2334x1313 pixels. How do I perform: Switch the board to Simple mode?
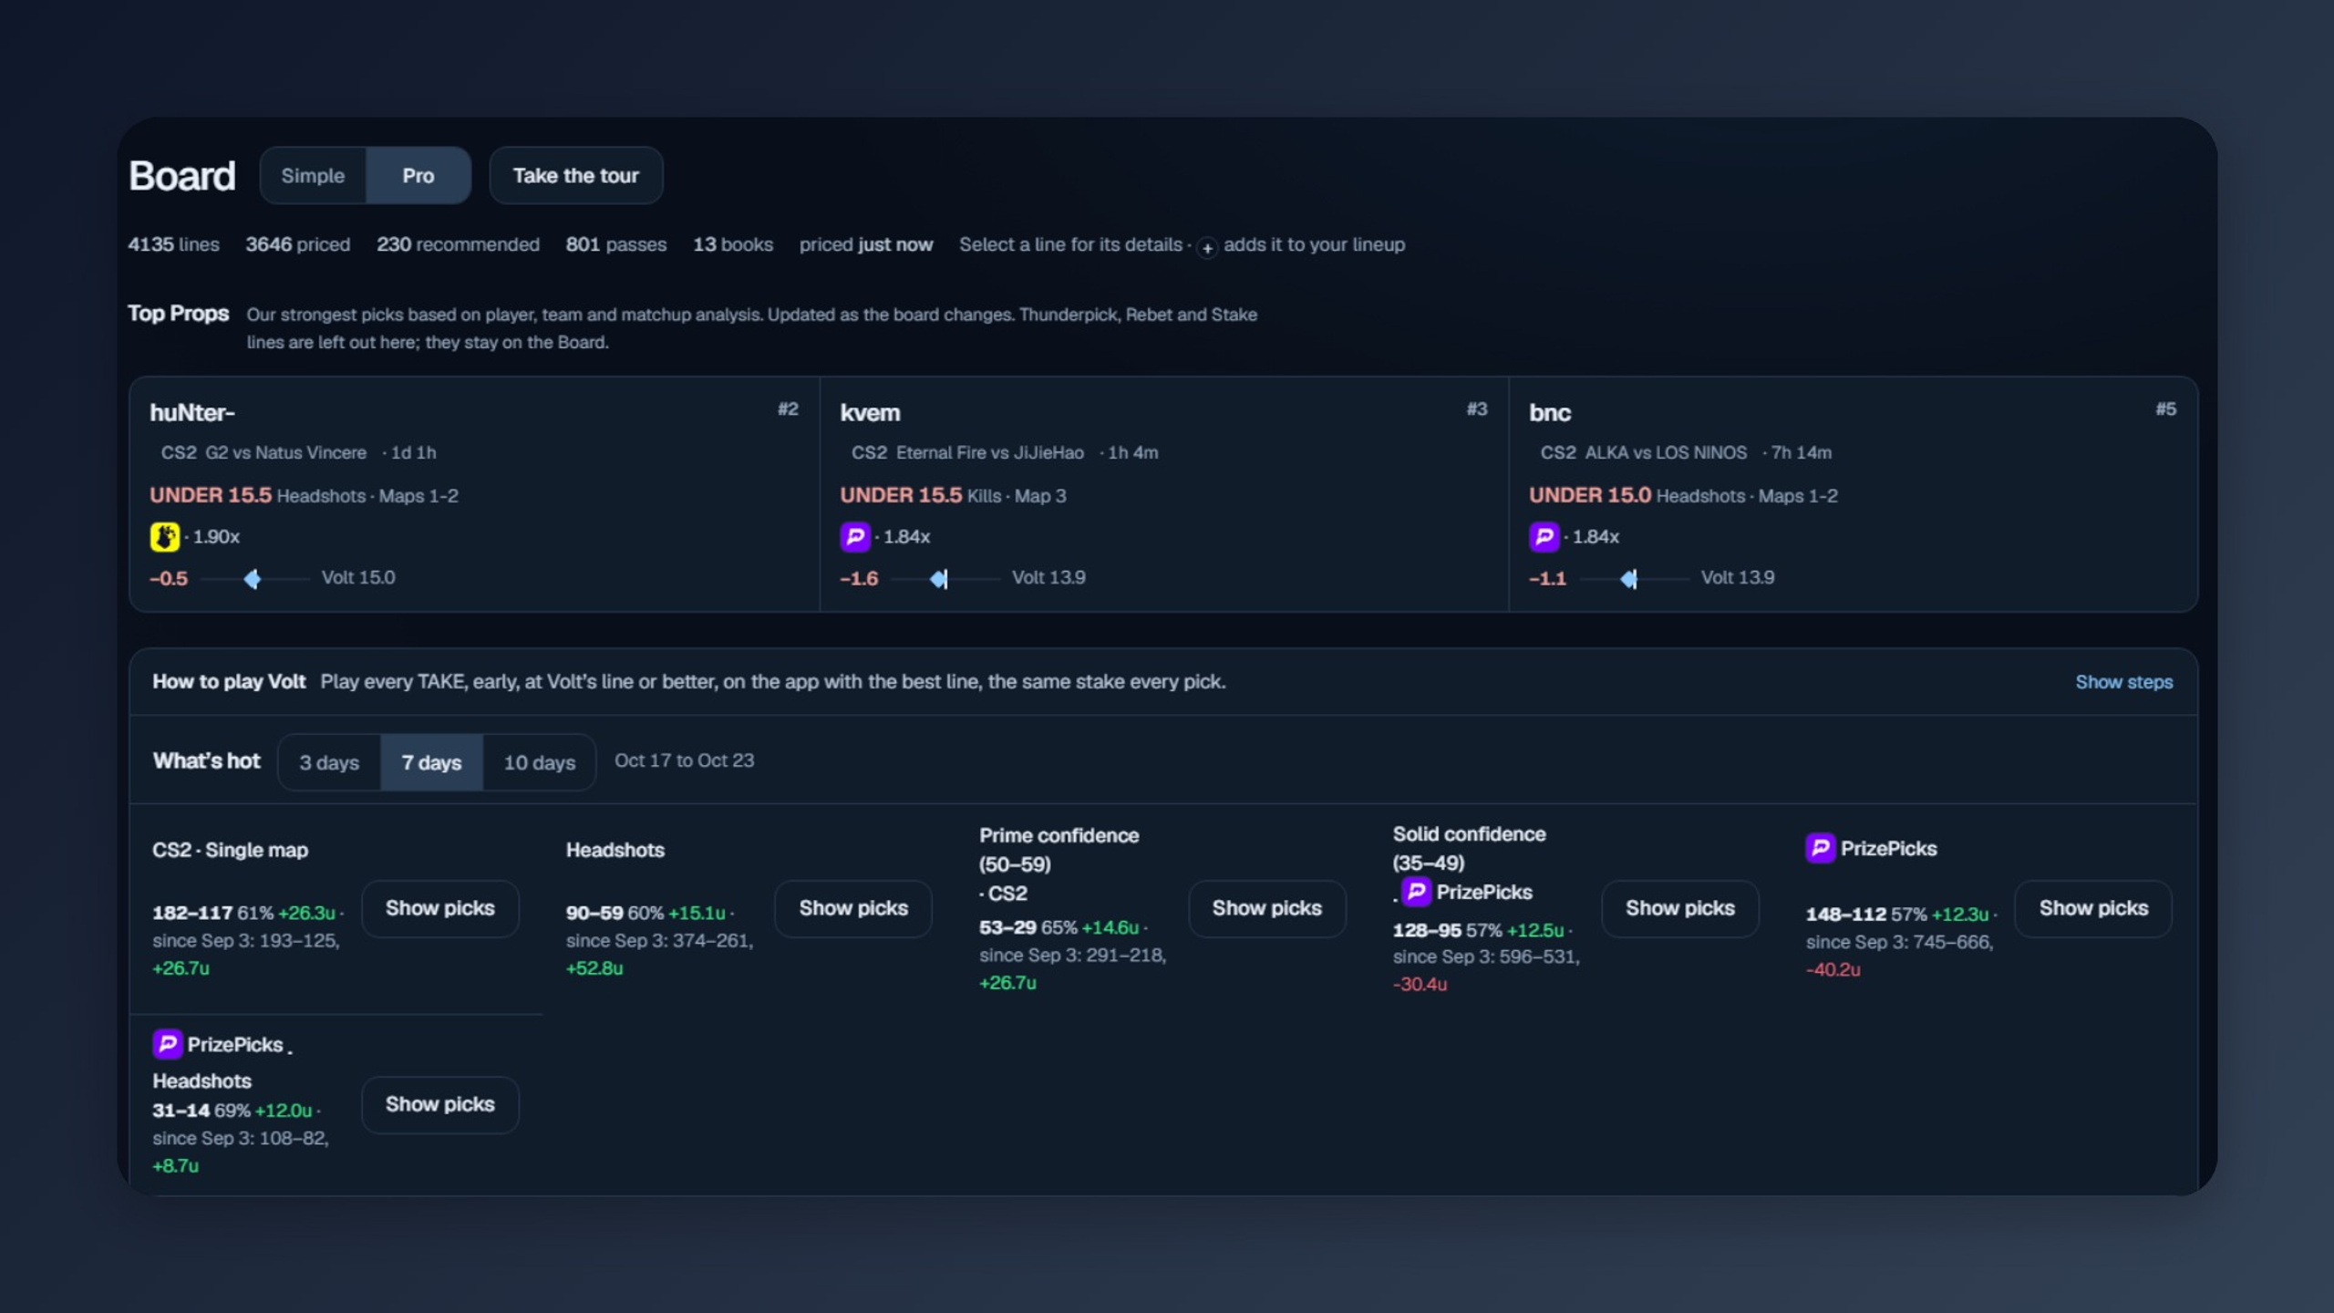point(313,175)
